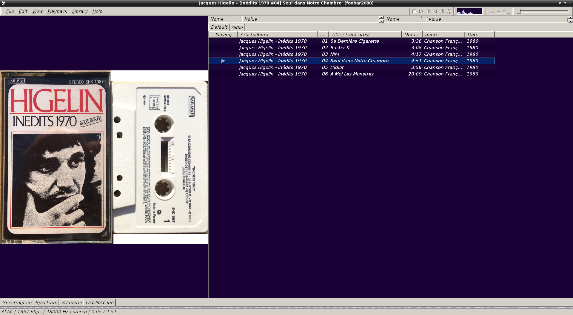Open the Oscilloscope tab
The width and height of the screenshot is (573, 315).
click(x=100, y=302)
